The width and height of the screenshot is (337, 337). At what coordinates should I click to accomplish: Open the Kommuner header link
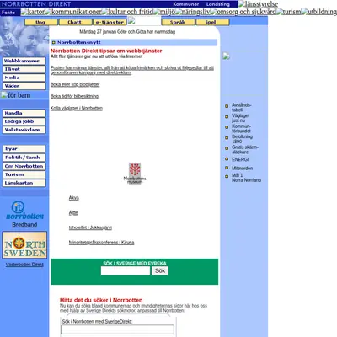pos(185,4)
